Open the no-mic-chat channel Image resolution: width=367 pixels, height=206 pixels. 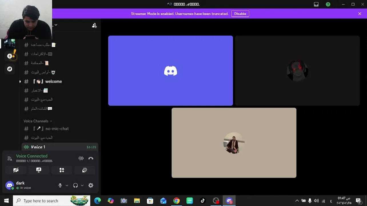point(60,129)
